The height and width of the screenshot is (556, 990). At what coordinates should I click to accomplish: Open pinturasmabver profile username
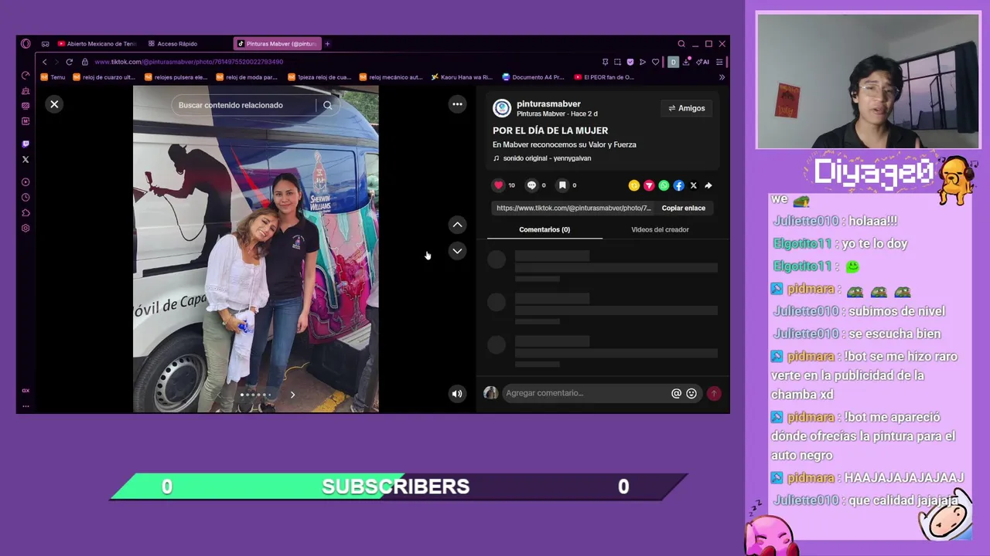click(x=548, y=103)
